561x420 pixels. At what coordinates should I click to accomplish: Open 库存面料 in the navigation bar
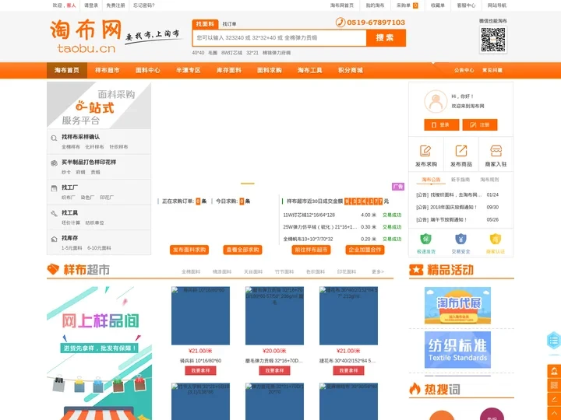(x=229, y=70)
